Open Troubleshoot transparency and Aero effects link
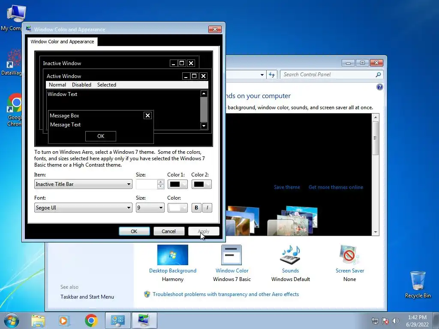 coord(226,294)
